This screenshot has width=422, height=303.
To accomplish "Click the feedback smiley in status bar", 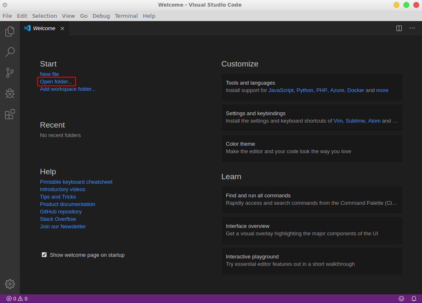I will pos(401,299).
